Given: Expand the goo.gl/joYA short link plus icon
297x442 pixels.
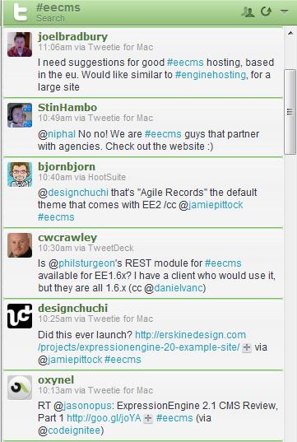Looking at the screenshot, I should point(148,419).
